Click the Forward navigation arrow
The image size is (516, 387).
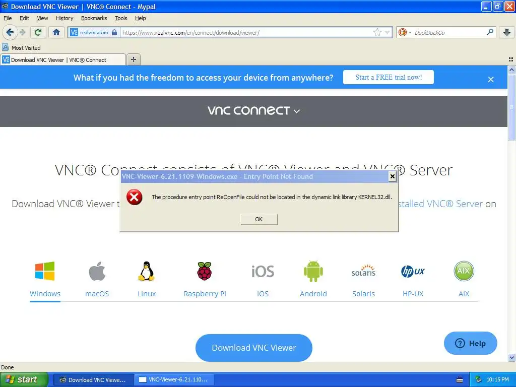(22, 32)
